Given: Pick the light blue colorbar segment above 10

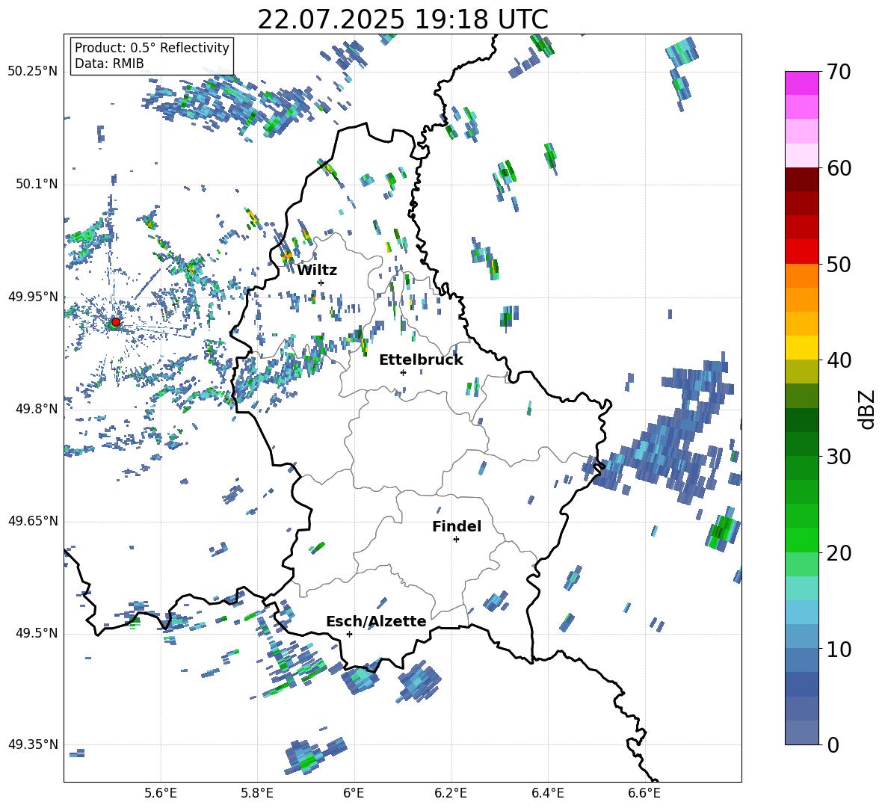Looking at the screenshot, I should (x=802, y=612).
